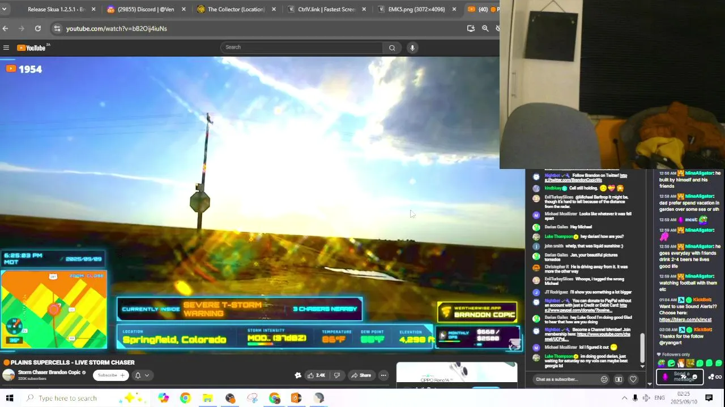Open the Windows Start menu
Image resolution: width=725 pixels, height=407 pixels.
(x=9, y=398)
